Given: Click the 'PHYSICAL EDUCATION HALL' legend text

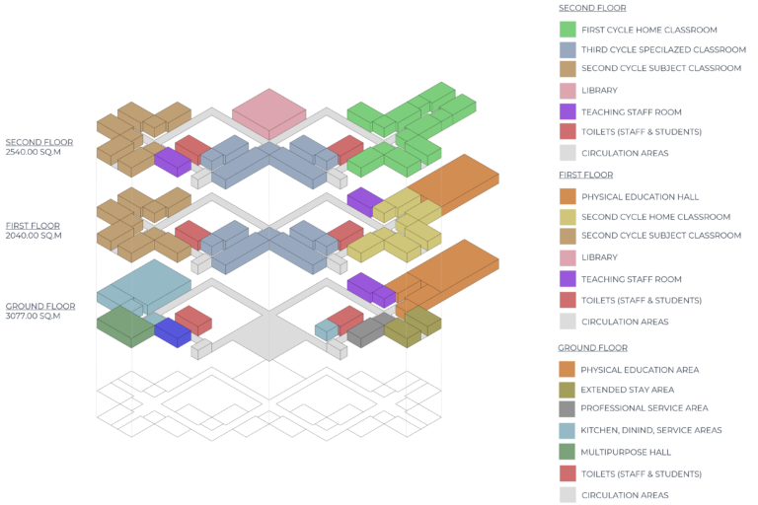Looking at the screenshot, I should (x=640, y=197).
